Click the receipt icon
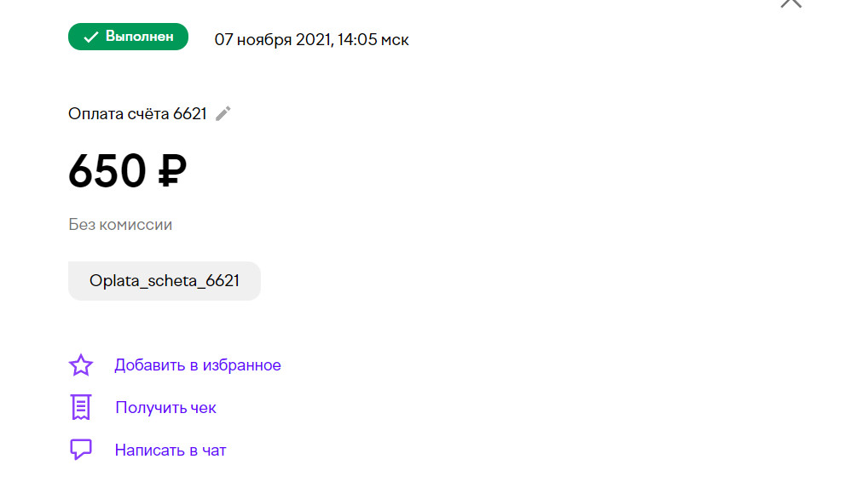Screen dimensions: 850x488 coord(81,407)
